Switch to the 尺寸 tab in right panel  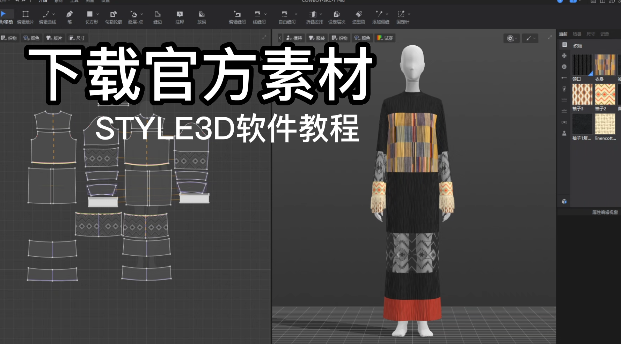point(591,34)
